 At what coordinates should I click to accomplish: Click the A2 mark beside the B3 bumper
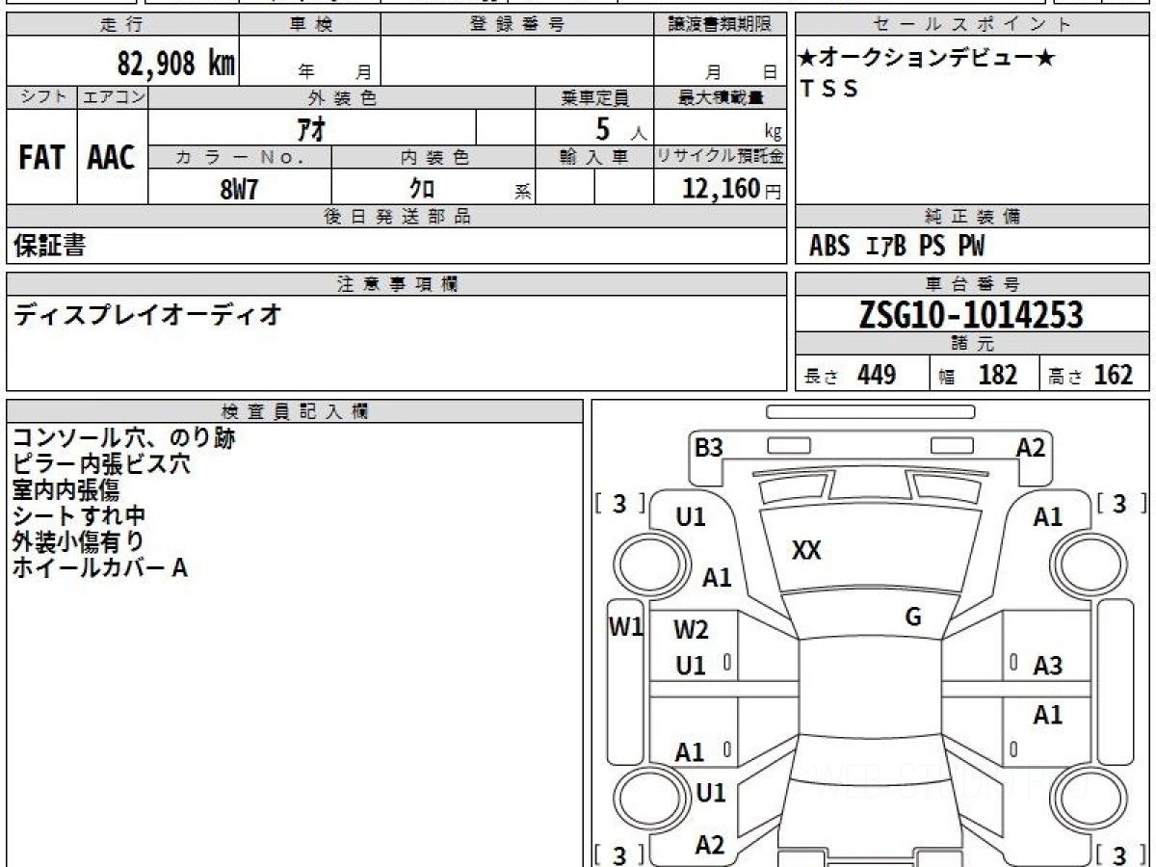(1031, 447)
